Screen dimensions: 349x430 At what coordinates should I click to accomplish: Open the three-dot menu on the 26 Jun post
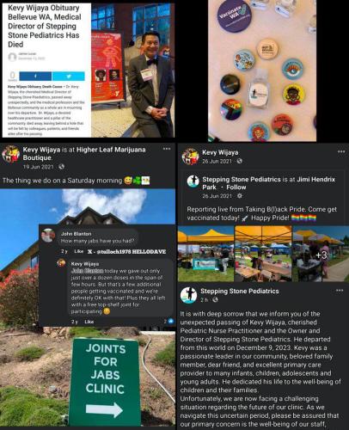coord(341,151)
